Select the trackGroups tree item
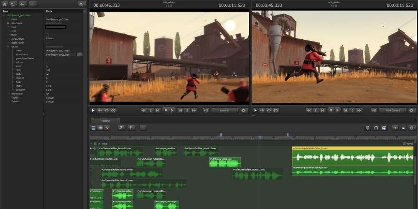The height and width of the screenshot is (209, 418). [x=18, y=39]
